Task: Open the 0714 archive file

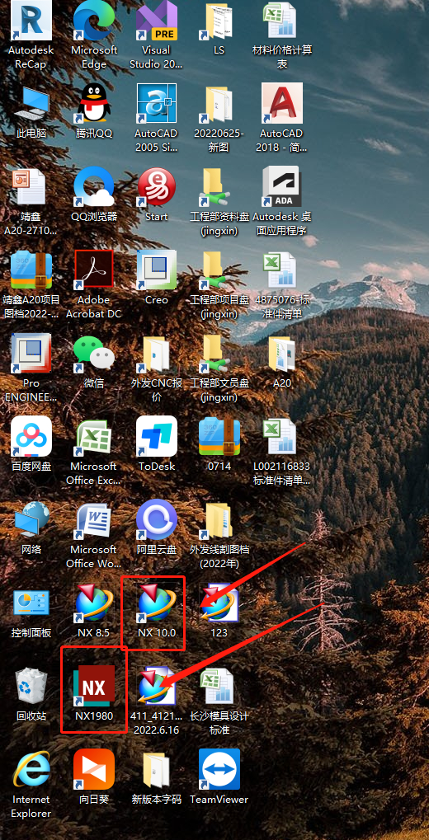Action: click(x=219, y=437)
